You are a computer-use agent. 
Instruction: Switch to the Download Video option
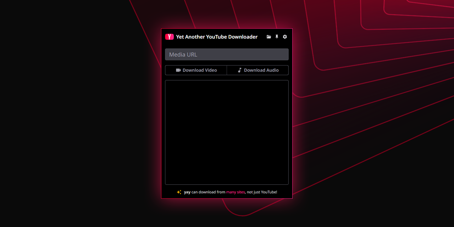coord(196,70)
